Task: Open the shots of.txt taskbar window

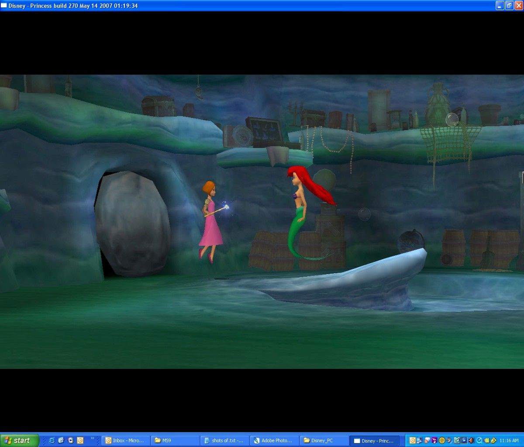Action: tap(225, 441)
